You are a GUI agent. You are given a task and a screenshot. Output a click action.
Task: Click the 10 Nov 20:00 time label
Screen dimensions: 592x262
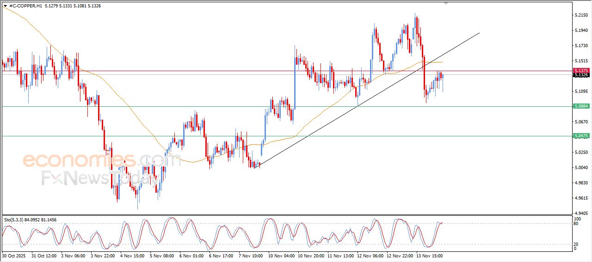[x=310, y=255]
